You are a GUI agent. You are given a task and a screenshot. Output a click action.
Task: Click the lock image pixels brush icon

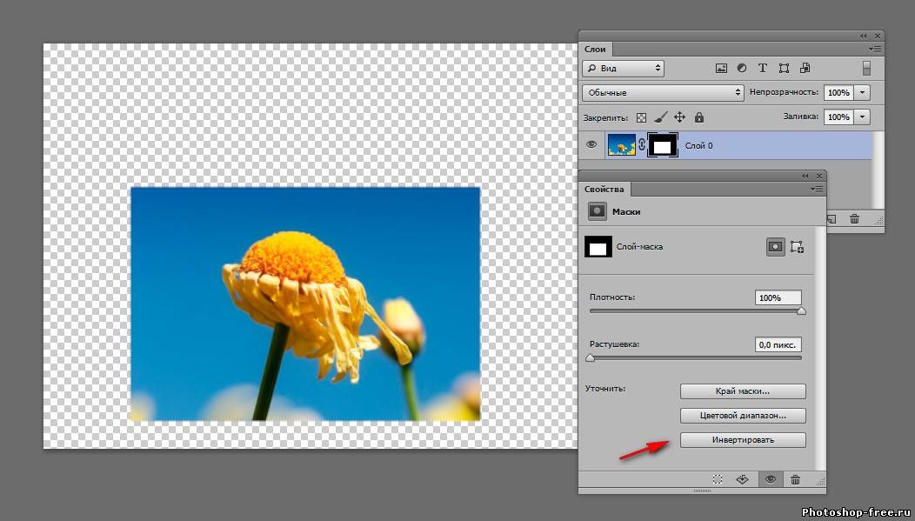[661, 117]
